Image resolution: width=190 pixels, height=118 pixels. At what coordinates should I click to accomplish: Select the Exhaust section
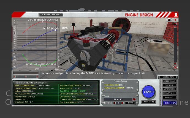point(169,97)
